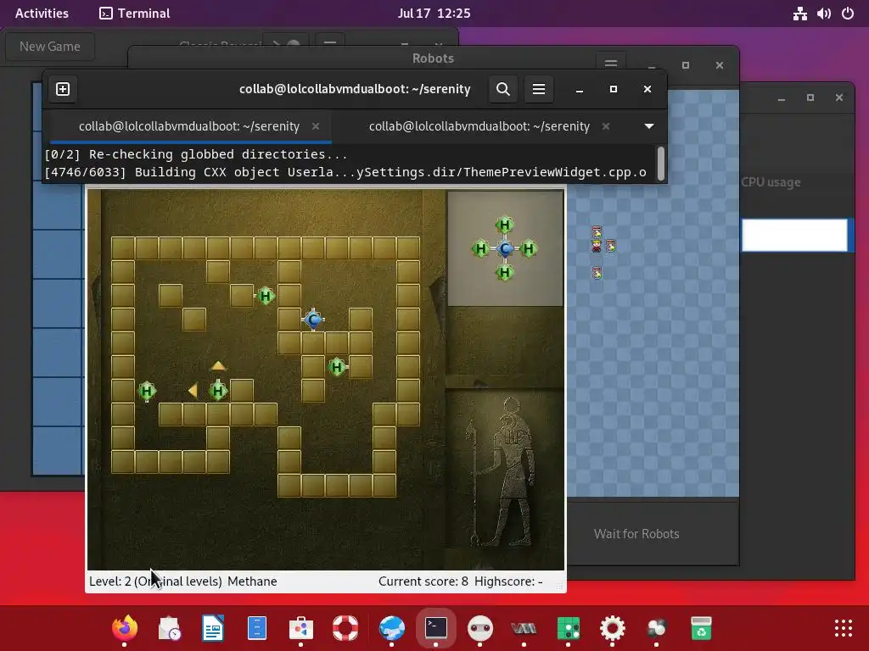Click the terminal output scrollbar

click(660, 164)
